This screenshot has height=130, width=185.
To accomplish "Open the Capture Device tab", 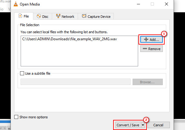I will tap(96, 16).
